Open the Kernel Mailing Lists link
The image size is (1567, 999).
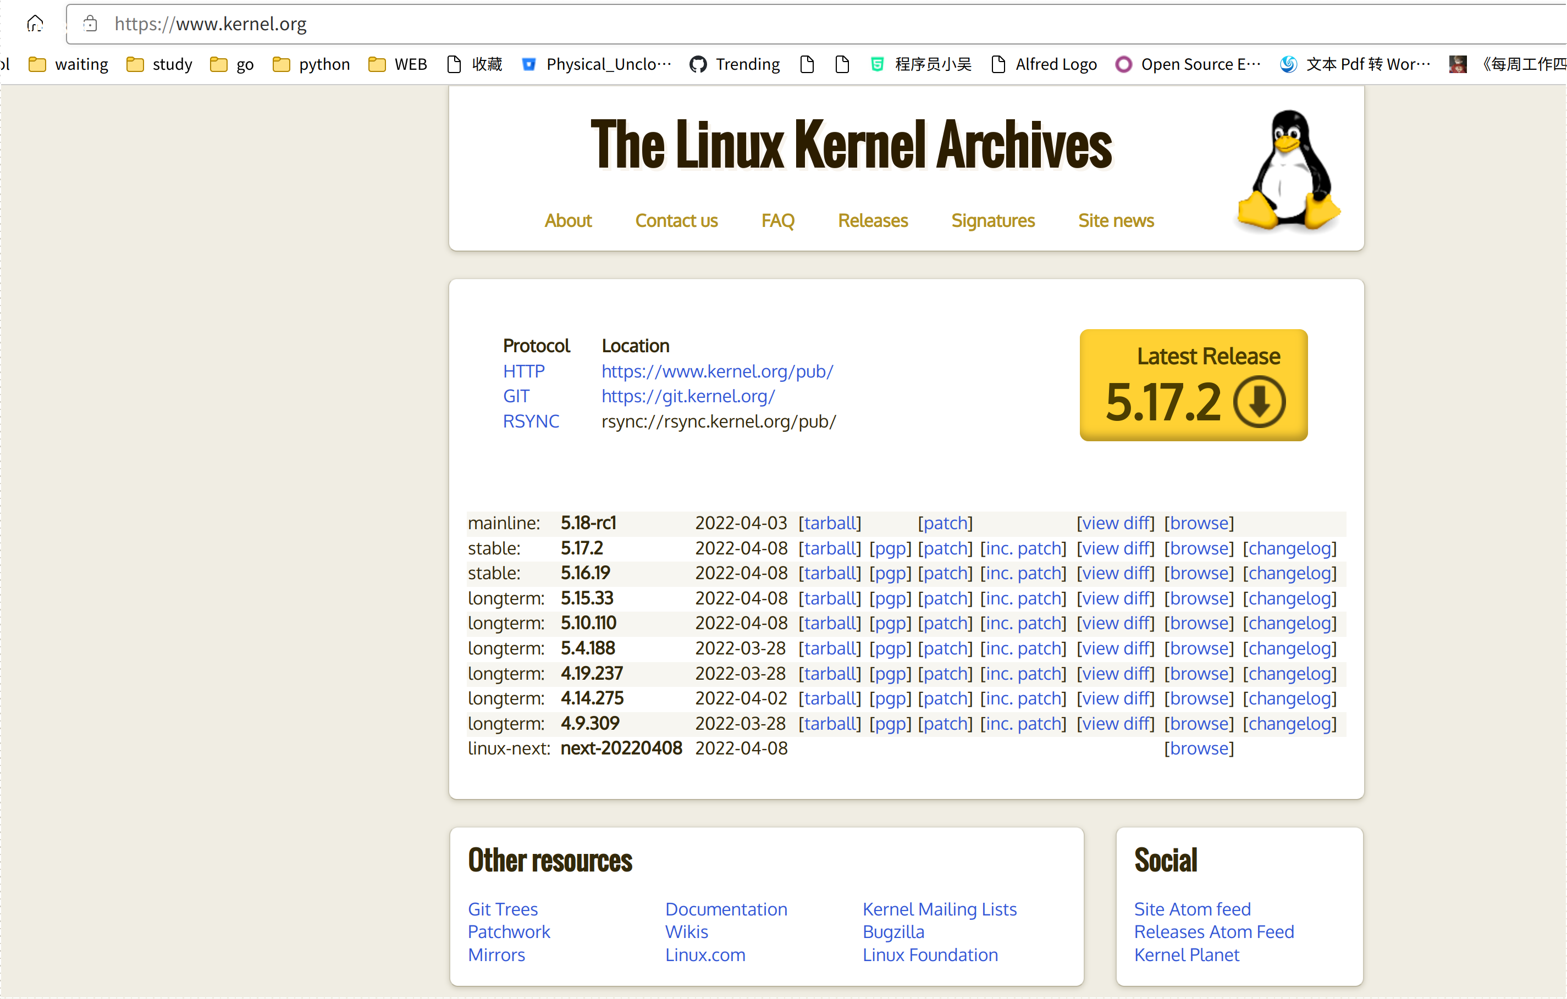[x=939, y=908]
